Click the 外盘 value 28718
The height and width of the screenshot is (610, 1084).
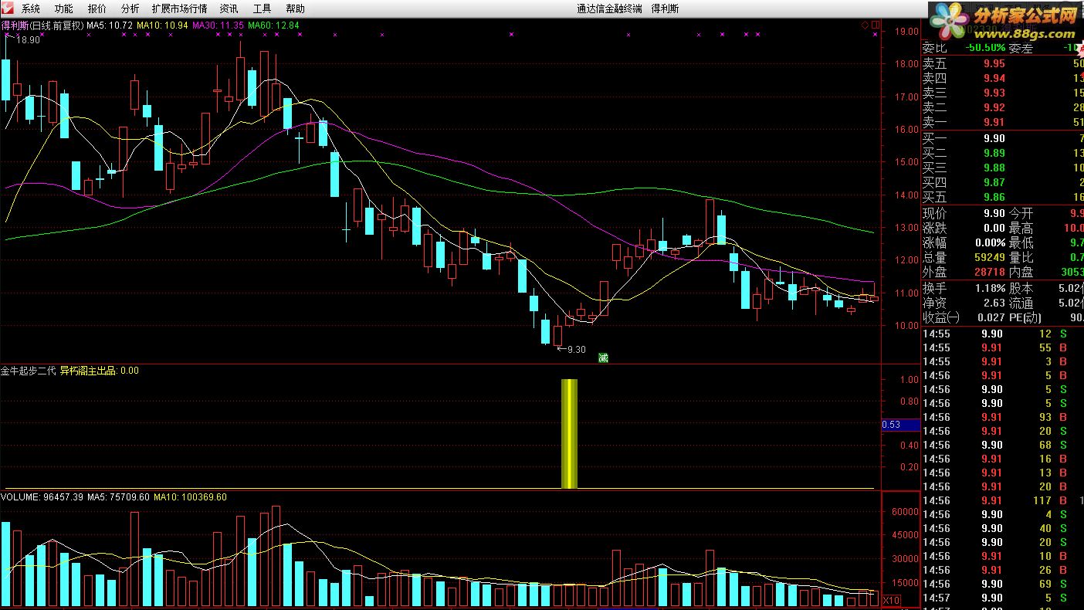[x=988, y=273]
